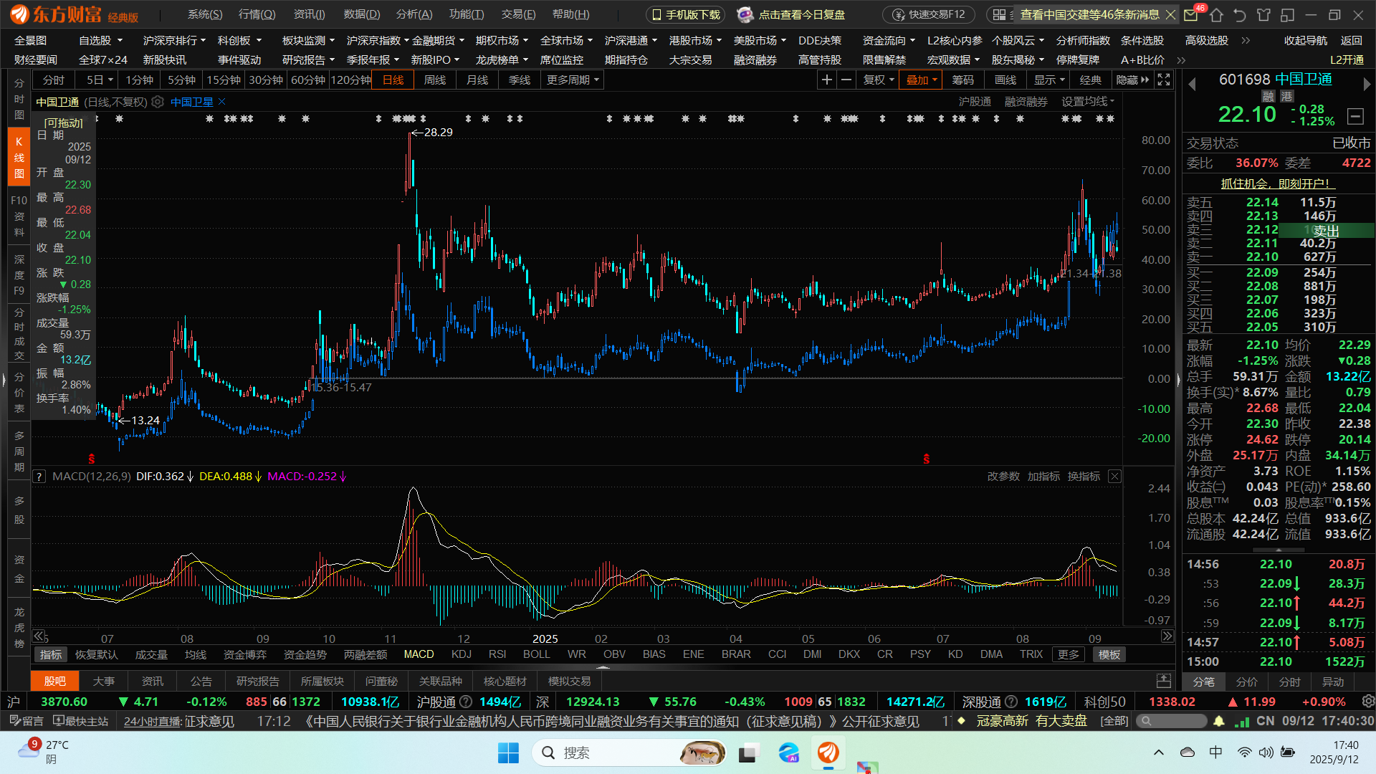Open chart settings gear next to 中国卫通
This screenshot has width=1376, height=774.
(158, 102)
